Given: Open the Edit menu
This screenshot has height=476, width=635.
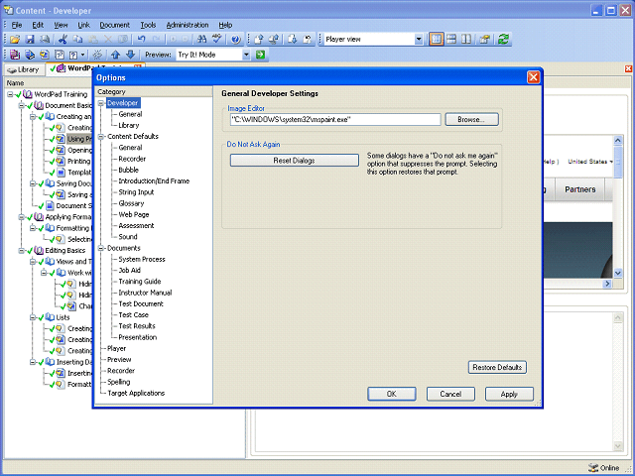Looking at the screenshot, I should point(38,25).
